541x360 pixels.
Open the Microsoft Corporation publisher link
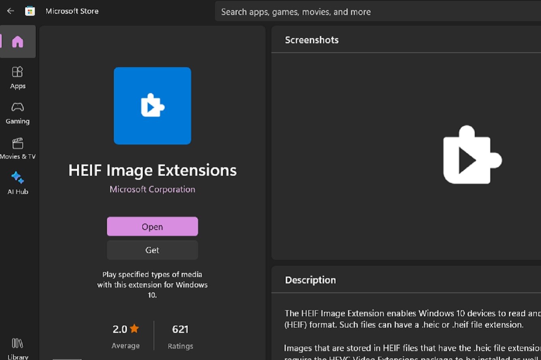152,189
